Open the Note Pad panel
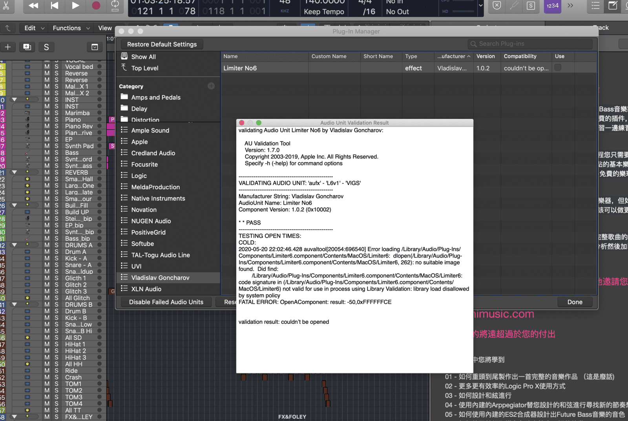The width and height of the screenshot is (628, 421). point(613,5)
